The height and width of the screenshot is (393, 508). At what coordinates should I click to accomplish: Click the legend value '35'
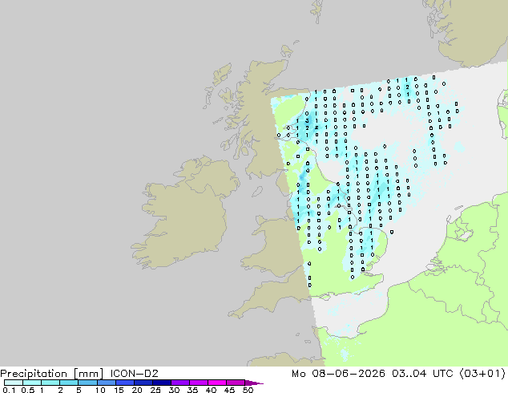(x=192, y=390)
